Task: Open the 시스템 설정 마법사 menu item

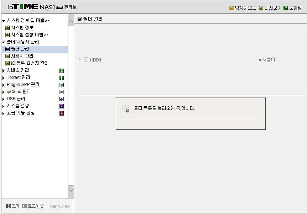Action: tap(29, 35)
